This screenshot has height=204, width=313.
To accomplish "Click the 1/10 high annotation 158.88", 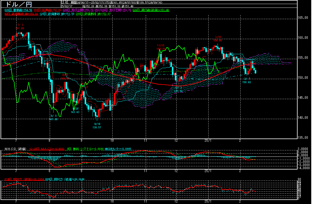I will [218, 39].
